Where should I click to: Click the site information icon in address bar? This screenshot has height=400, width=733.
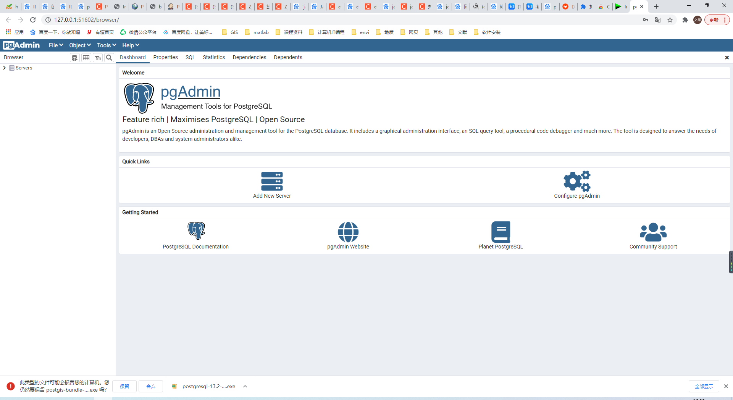point(48,20)
